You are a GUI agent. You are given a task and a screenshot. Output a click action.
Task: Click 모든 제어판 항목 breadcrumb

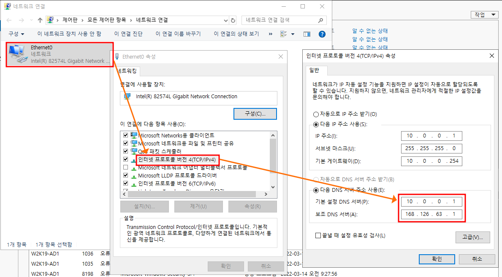pyautogui.click(x=107, y=20)
